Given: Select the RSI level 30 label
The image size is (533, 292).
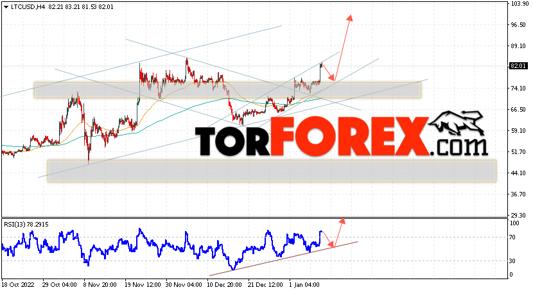Looking at the screenshot, I should pos(513,261).
